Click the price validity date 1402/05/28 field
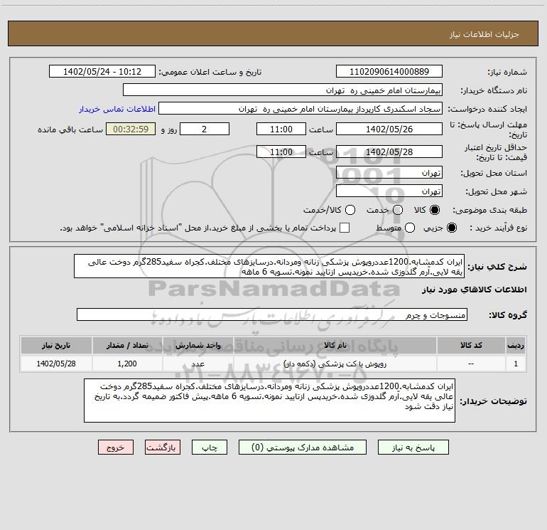Viewport: 547px width, 530px height. click(389, 152)
